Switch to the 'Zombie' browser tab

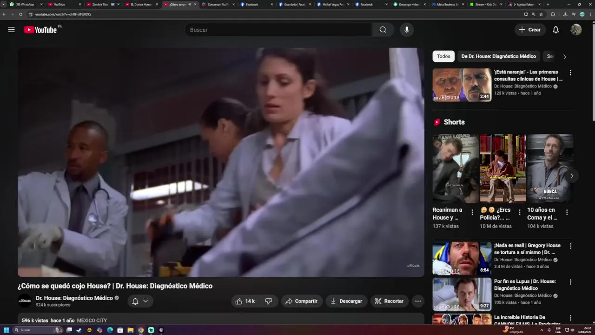103,4
